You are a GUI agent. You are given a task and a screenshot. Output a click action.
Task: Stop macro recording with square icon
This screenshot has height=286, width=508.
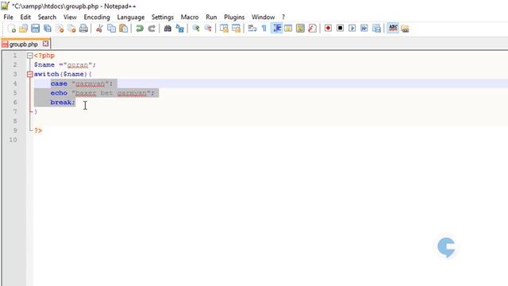(340, 29)
